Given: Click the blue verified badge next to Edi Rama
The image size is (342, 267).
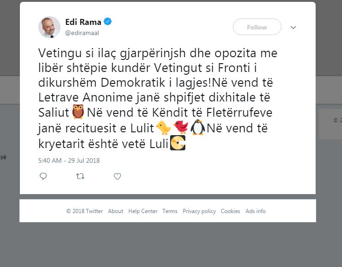Looking at the screenshot, I should [108, 22].
